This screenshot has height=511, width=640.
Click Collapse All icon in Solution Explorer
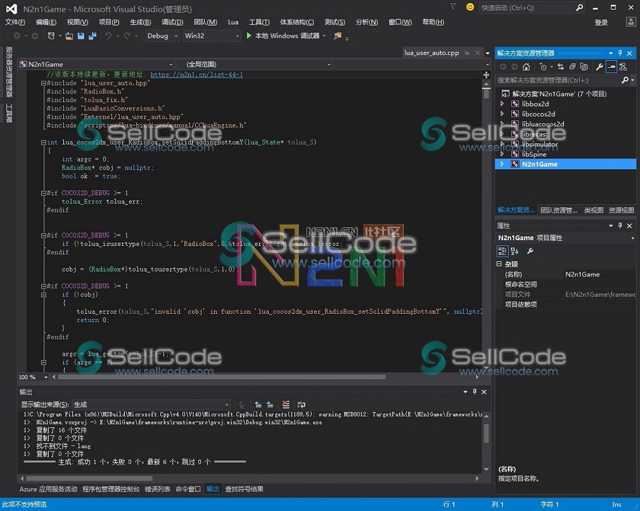click(572, 67)
